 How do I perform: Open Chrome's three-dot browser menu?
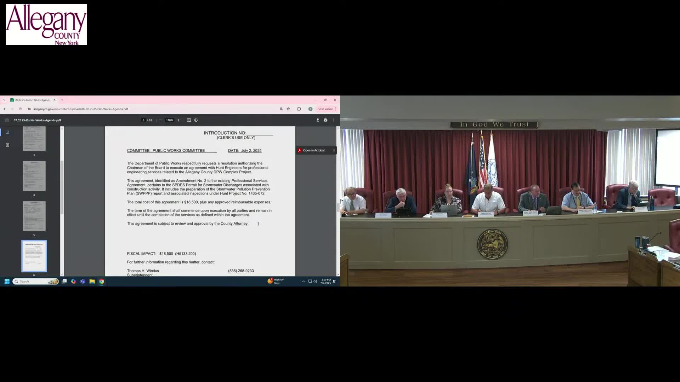(335, 109)
